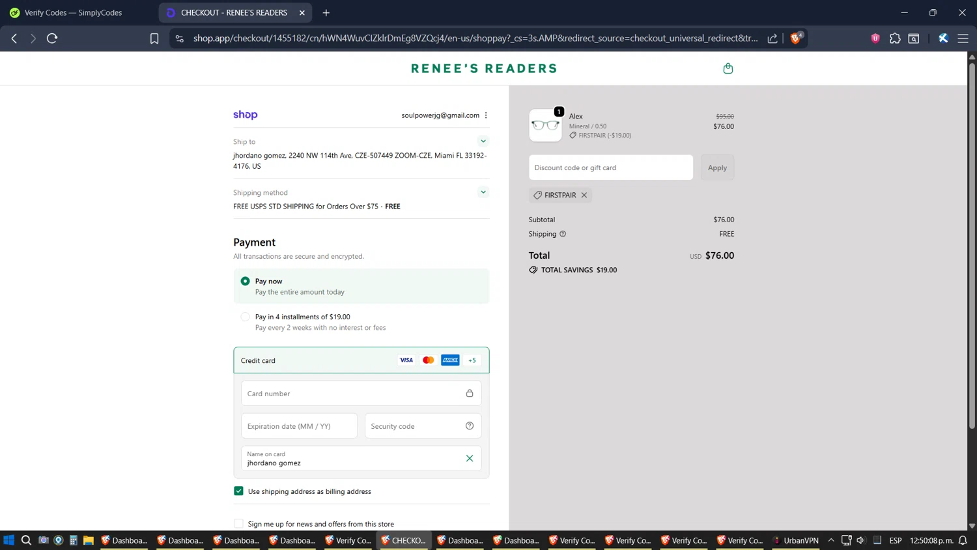The image size is (977, 550).
Task: Click the volume speaker tray icon
Action: click(x=861, y=540)
